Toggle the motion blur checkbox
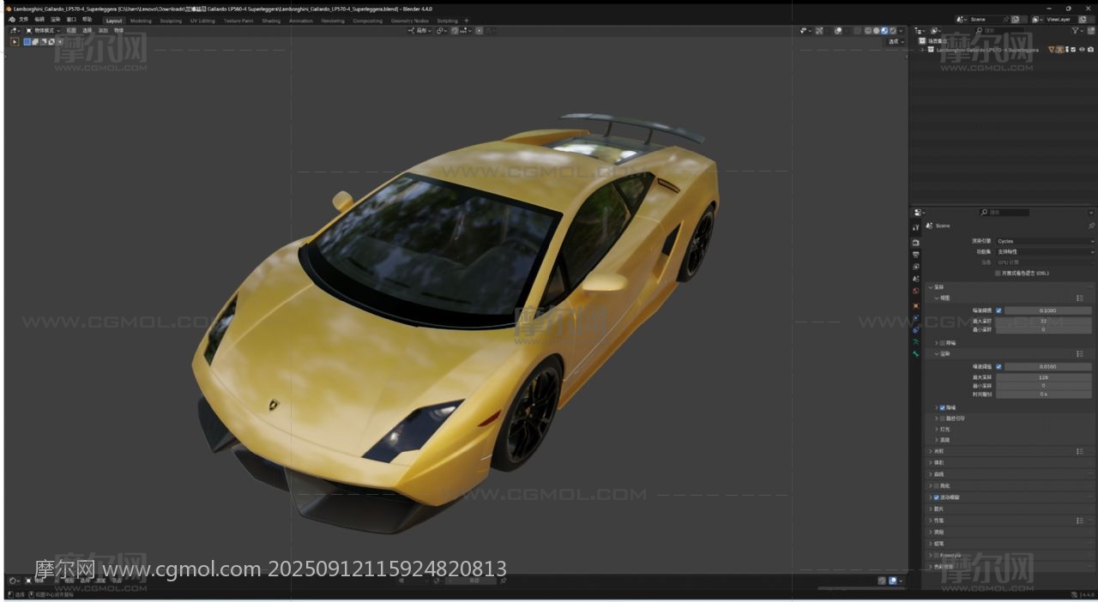 click(x=936, y=497)
